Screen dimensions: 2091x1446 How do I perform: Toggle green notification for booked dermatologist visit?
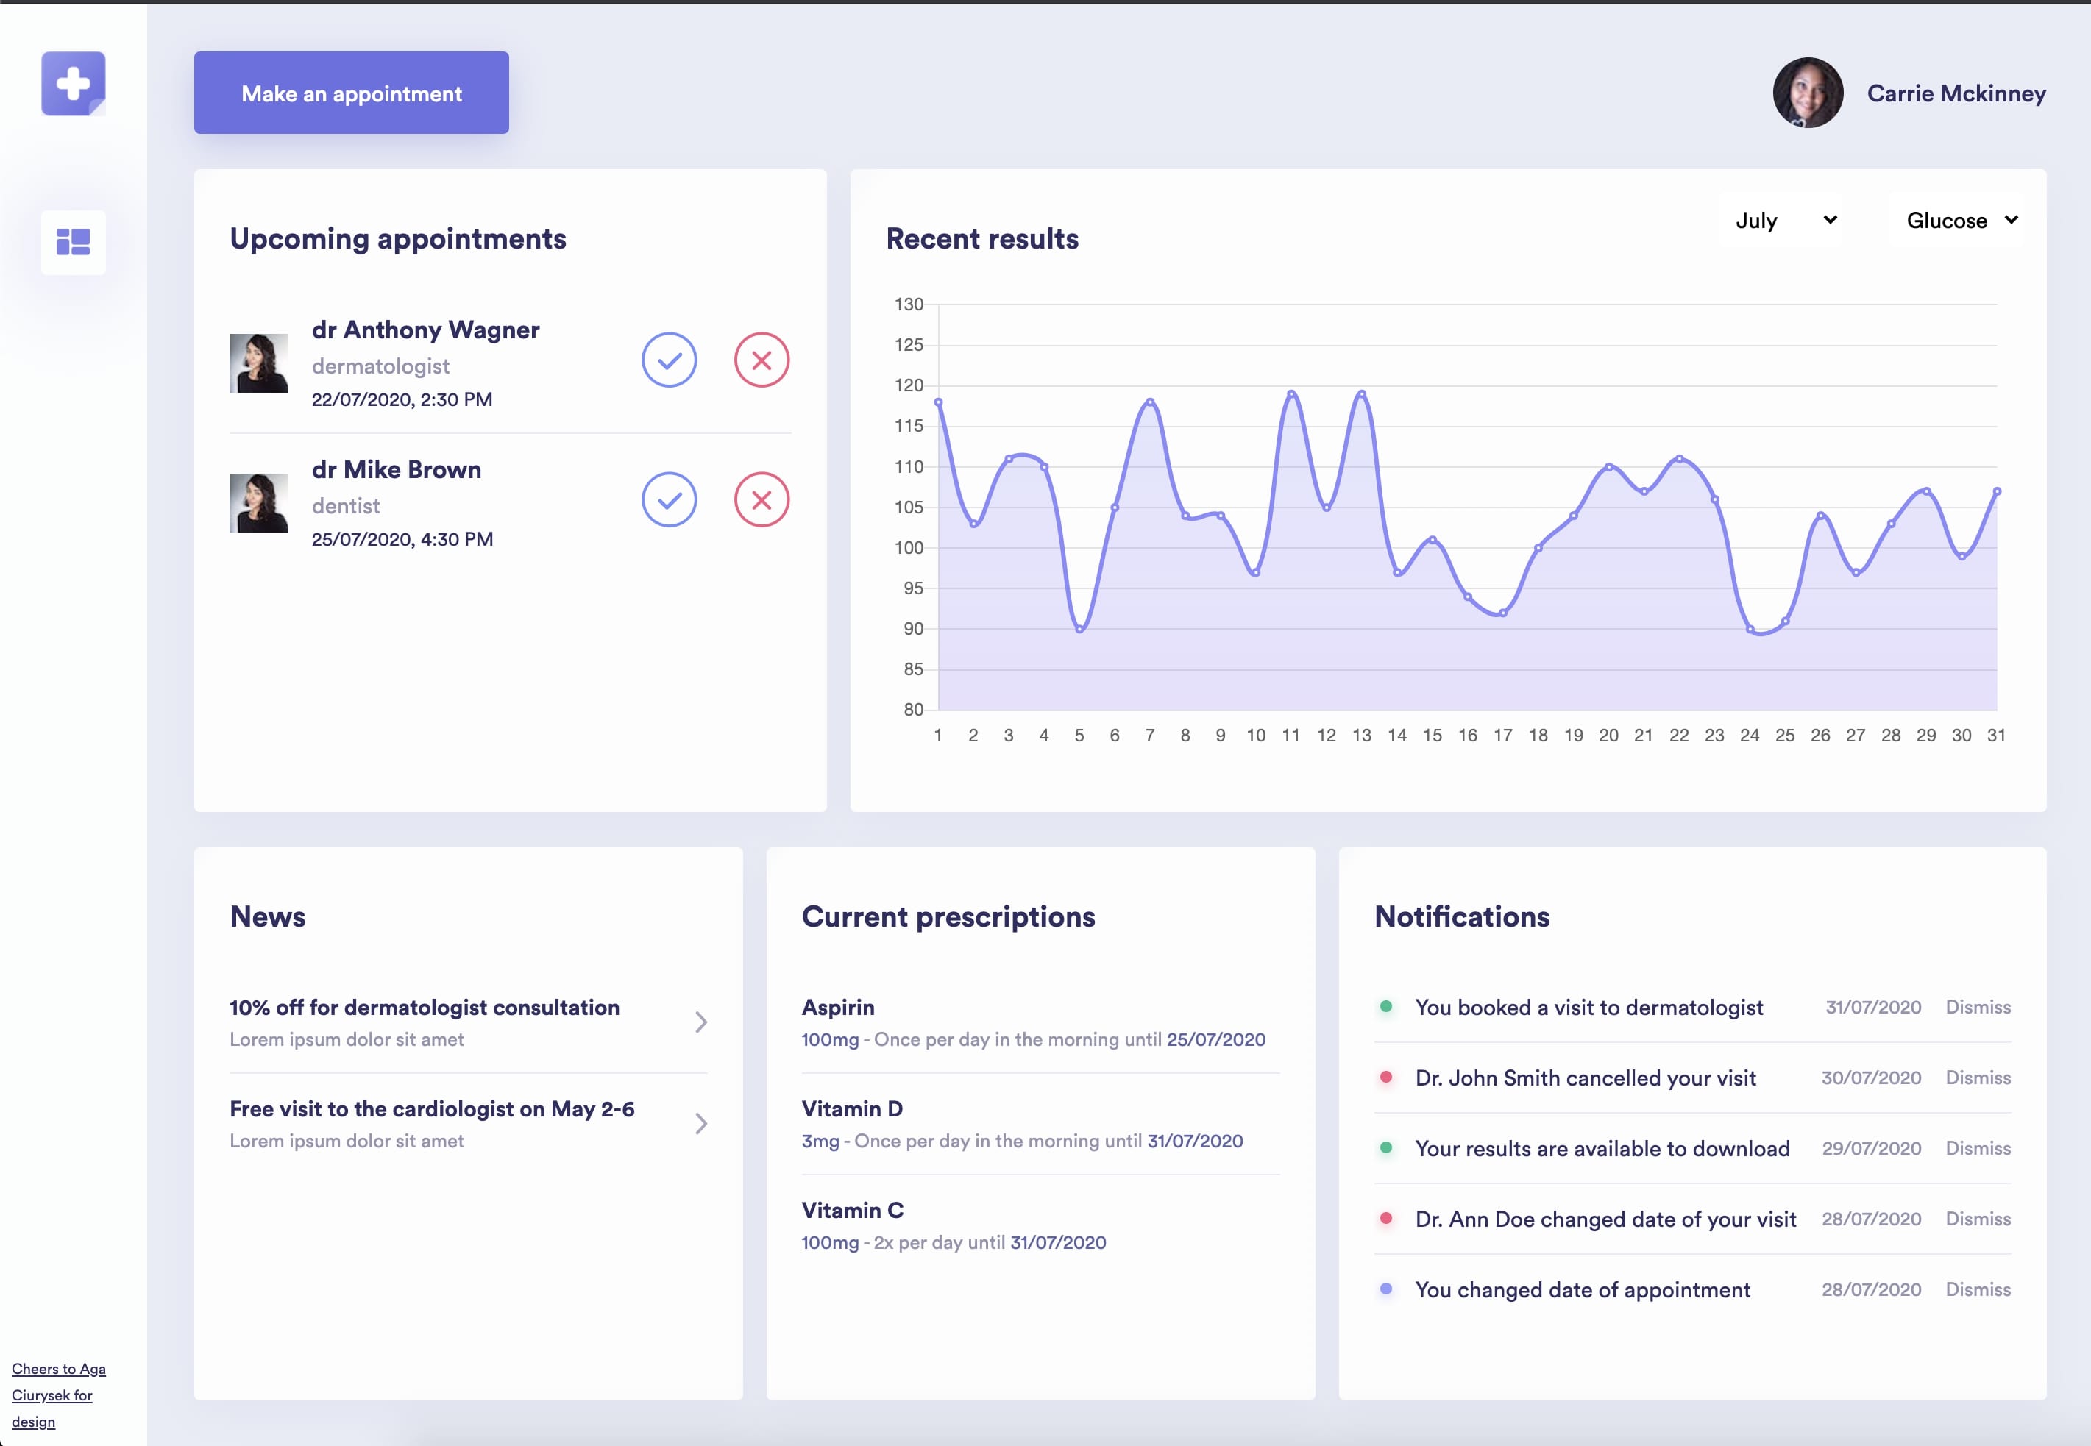[1387, 1006]
